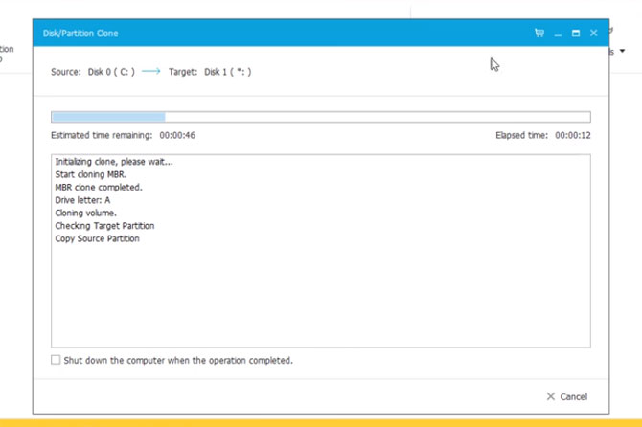Click the clone progress bar

[320, 117]
